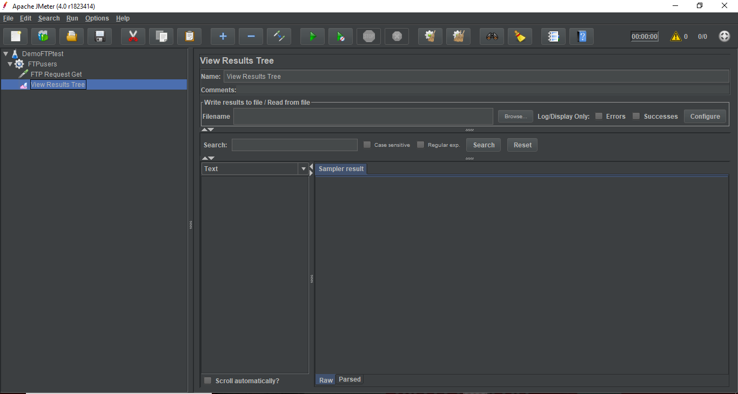Click the Help question mark icon
The image size is (738, 394).
click(581, 37)
